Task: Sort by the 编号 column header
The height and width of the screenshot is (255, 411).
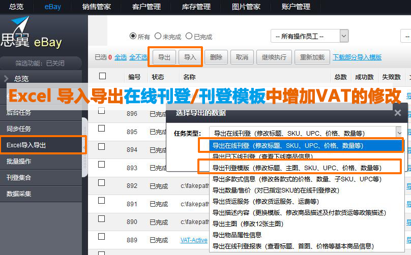Action: [134, 77]
